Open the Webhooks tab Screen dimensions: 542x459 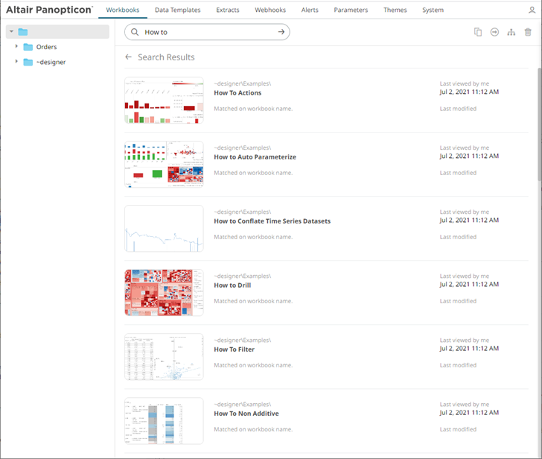[x=270, y=10]
